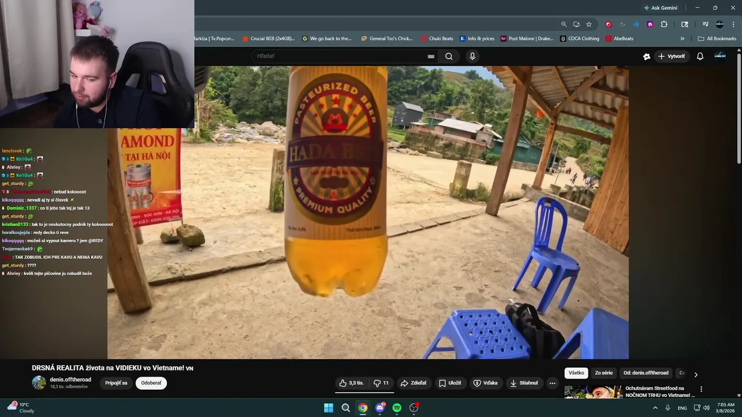Click the Vďaka thanks button
The image size is (742, 417).
point(486,383)
